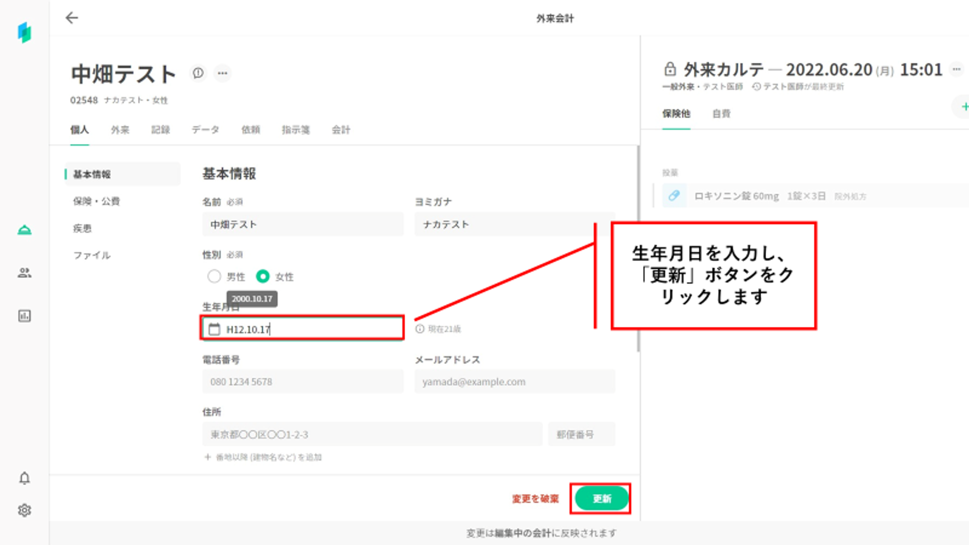Select the 女性 radio button
Viewport: 969px width, 545px height.
pos(263,277)
